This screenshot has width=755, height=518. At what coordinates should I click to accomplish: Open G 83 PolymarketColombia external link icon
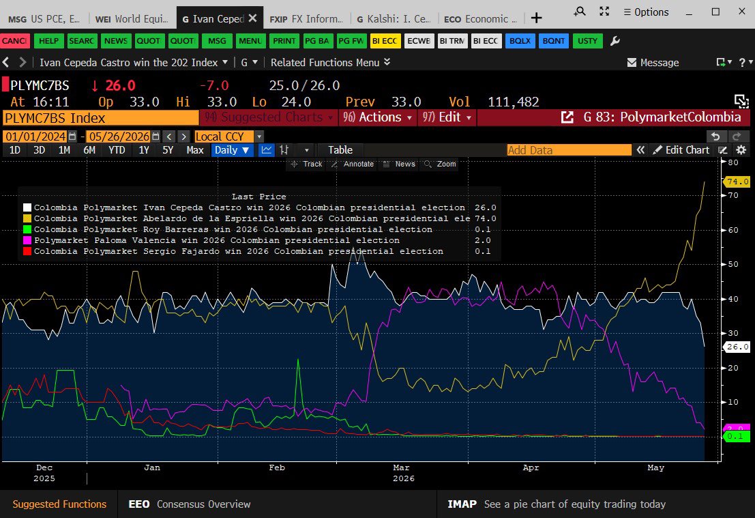pos(567,117)
